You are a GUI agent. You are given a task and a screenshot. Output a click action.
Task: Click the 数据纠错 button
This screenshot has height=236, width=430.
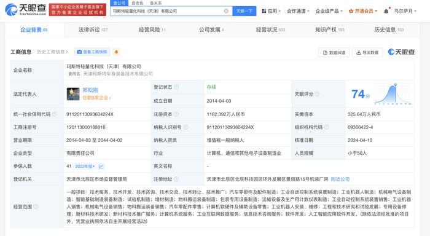334,52
